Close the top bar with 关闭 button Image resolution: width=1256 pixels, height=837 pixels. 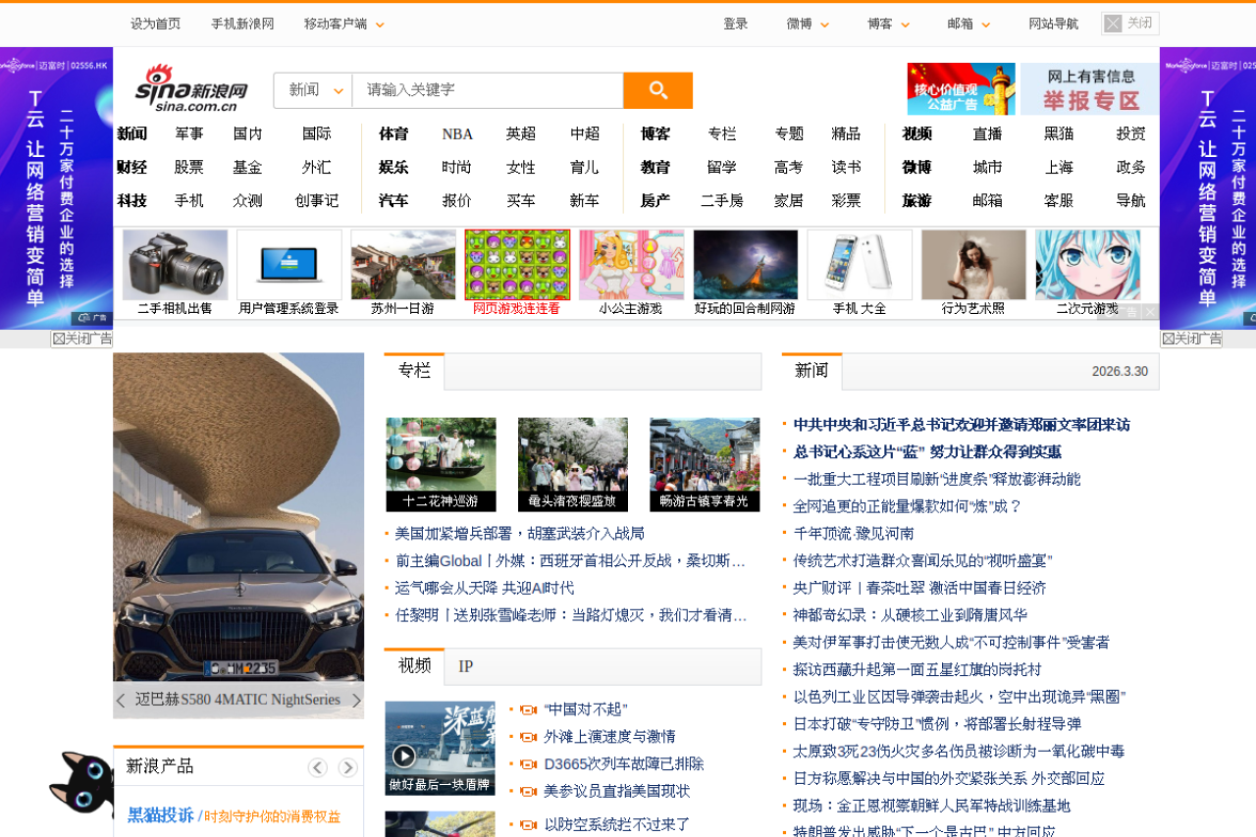coord(1129,24)
